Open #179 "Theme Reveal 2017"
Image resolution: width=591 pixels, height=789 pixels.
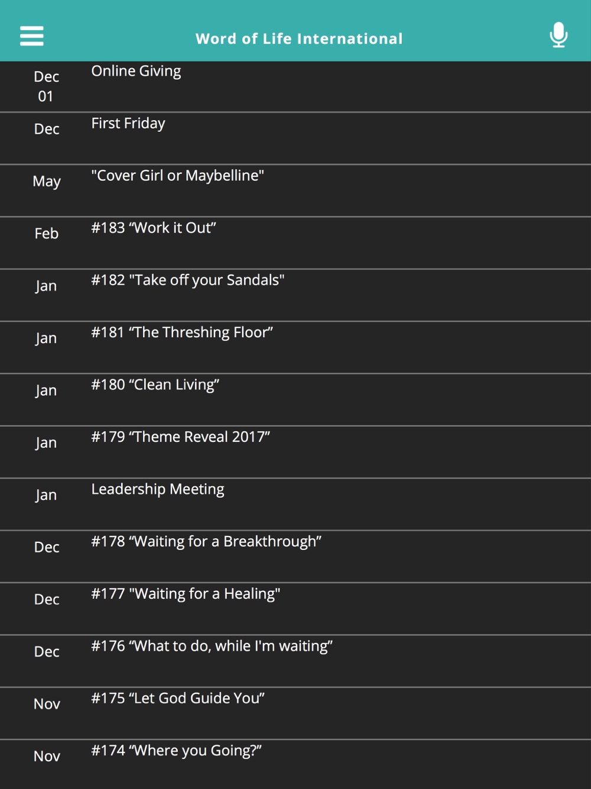click(295, 452)
